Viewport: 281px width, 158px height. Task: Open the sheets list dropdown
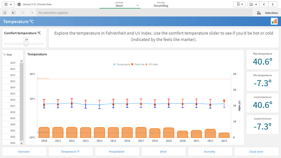(x=253, y=4)
